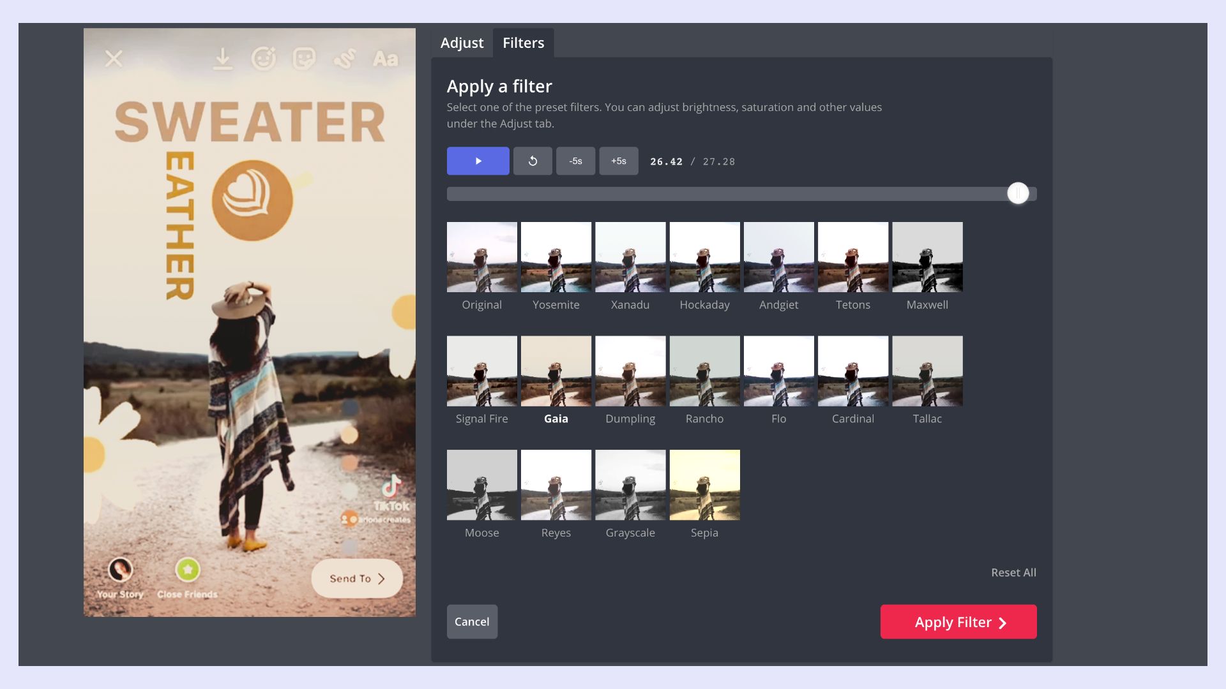Click the emoji effects face icon

(263, 59)
